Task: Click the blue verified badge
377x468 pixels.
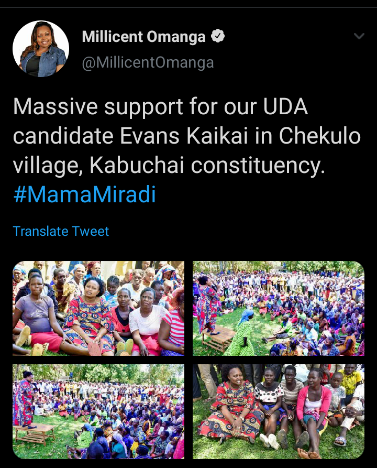Action: point(218,36)
